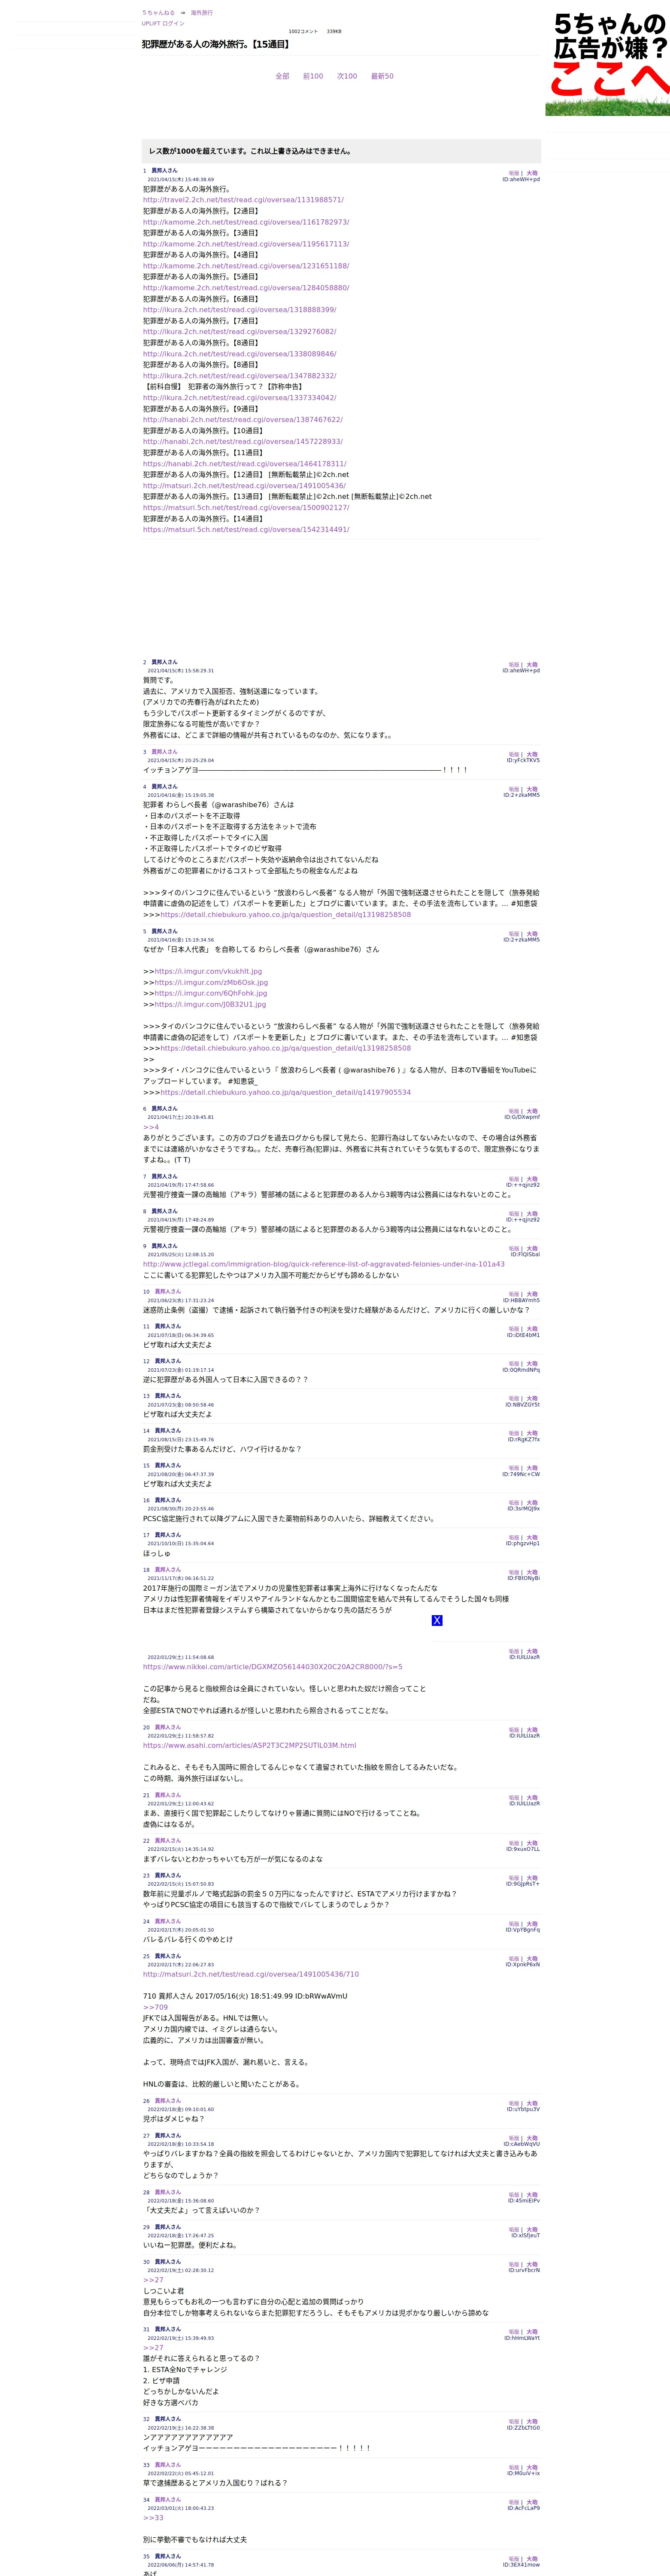
Task: Close the ad with the blue X button
Action: point(437,1620)
